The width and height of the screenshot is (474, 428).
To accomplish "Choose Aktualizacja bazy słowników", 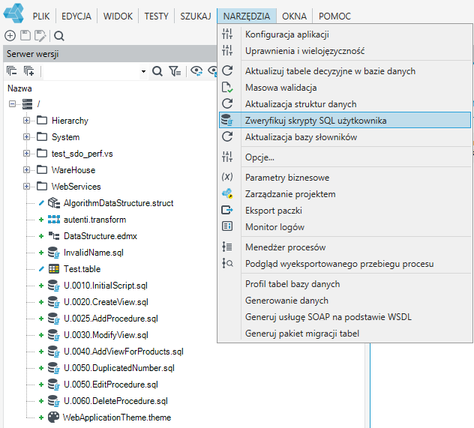I will [345, 137].
